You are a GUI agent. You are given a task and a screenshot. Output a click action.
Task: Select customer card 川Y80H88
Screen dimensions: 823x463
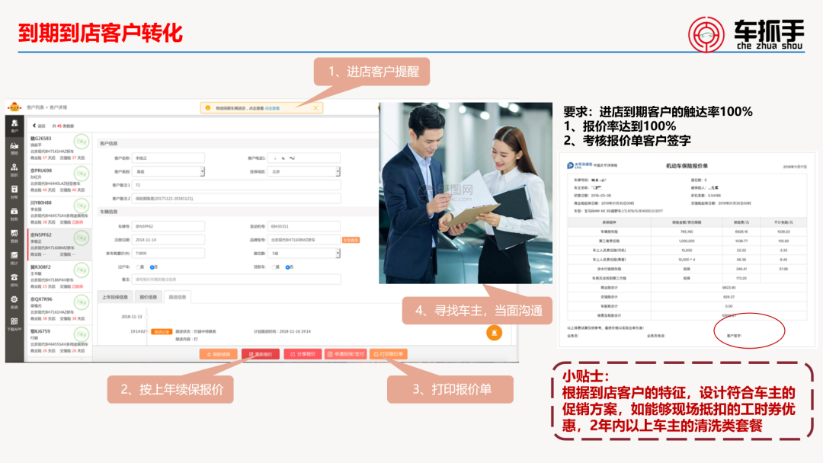(x=59, y=212)
